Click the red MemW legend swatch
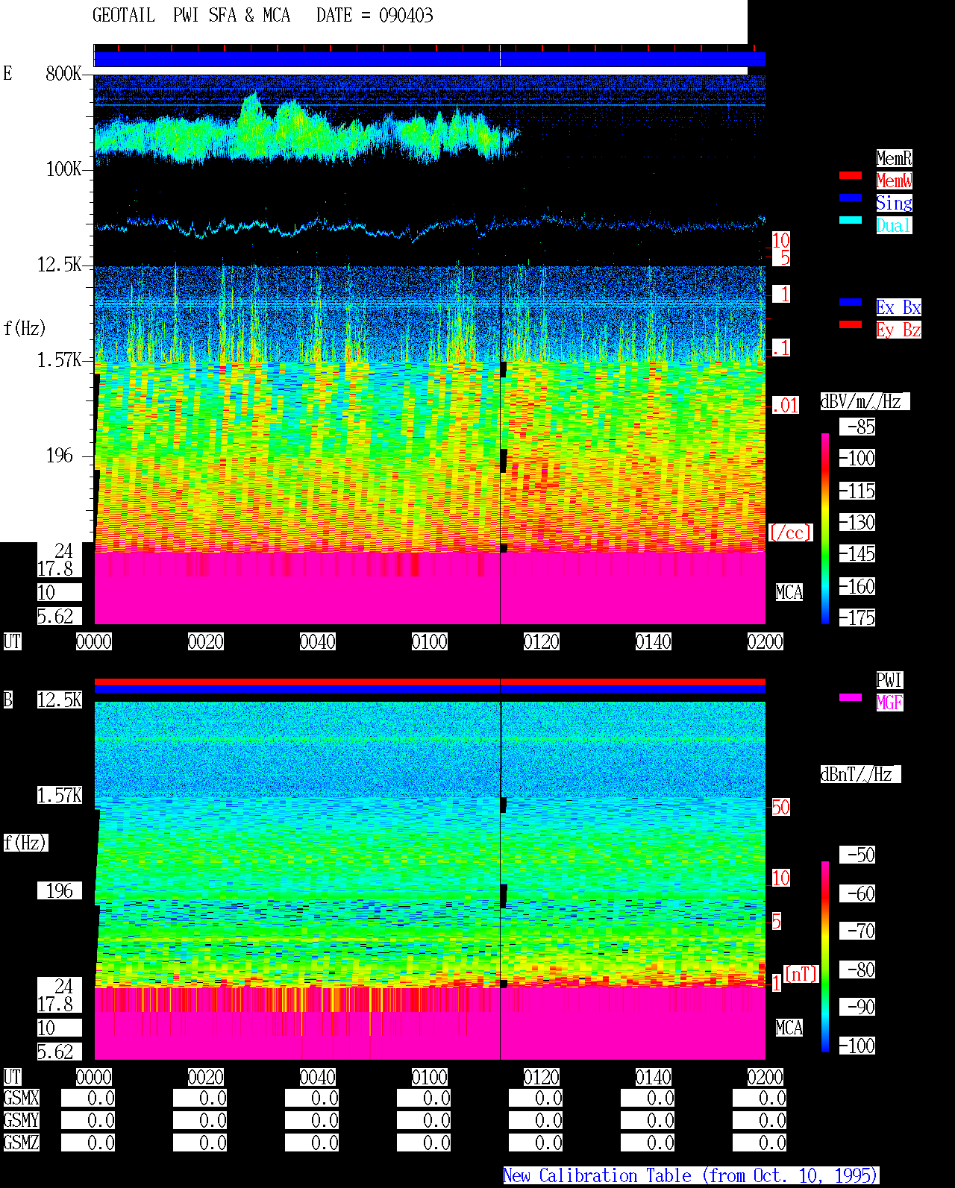 click(851, 175)
